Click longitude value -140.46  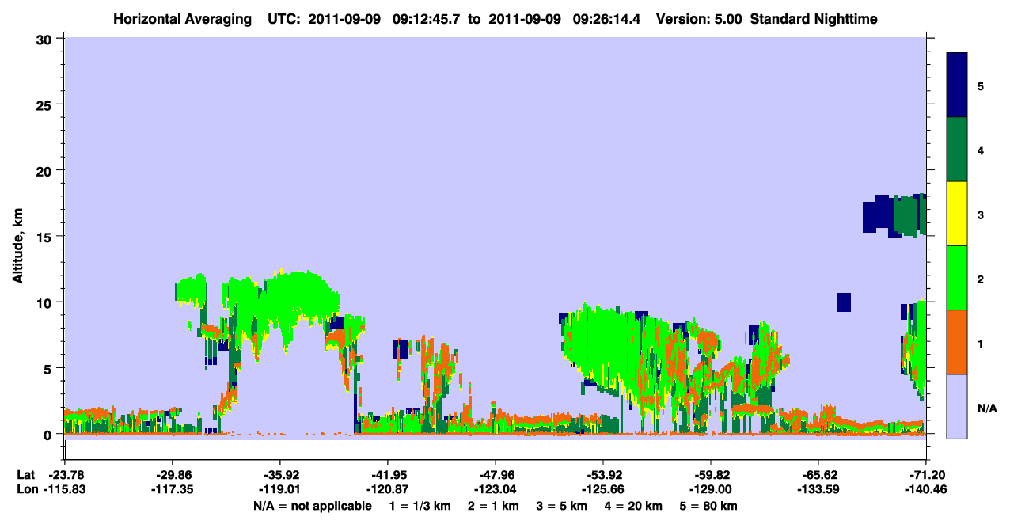point(926,489)
